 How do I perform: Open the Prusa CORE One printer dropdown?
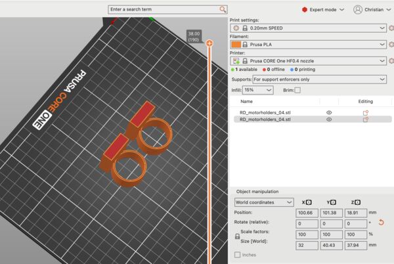pos(308,61)
